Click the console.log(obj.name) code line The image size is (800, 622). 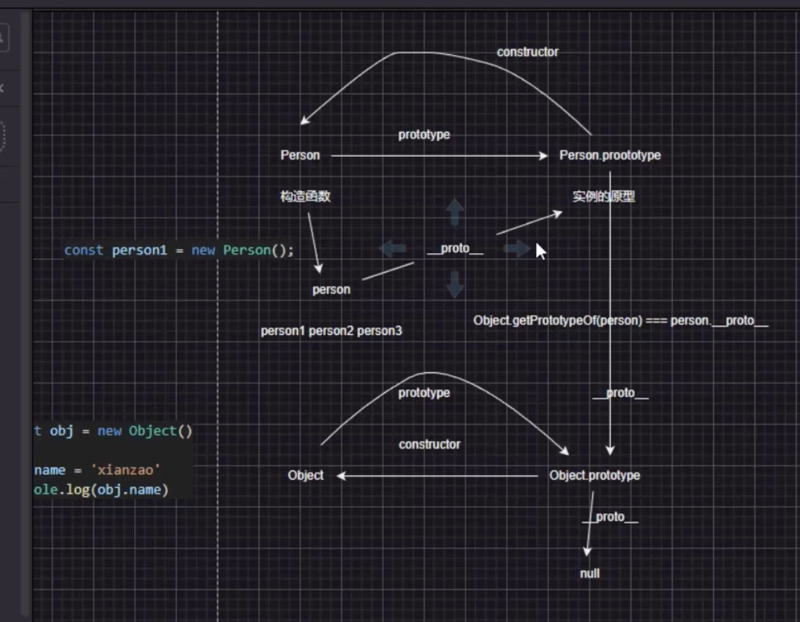[x=102, y=489]
